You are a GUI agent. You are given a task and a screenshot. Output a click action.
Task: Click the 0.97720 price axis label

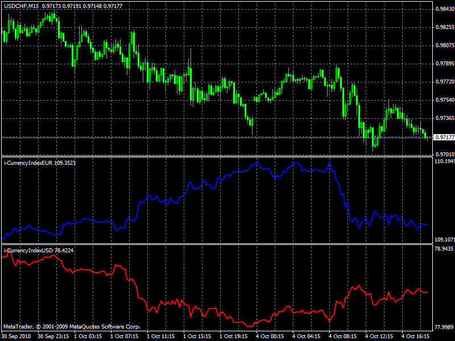445,82
